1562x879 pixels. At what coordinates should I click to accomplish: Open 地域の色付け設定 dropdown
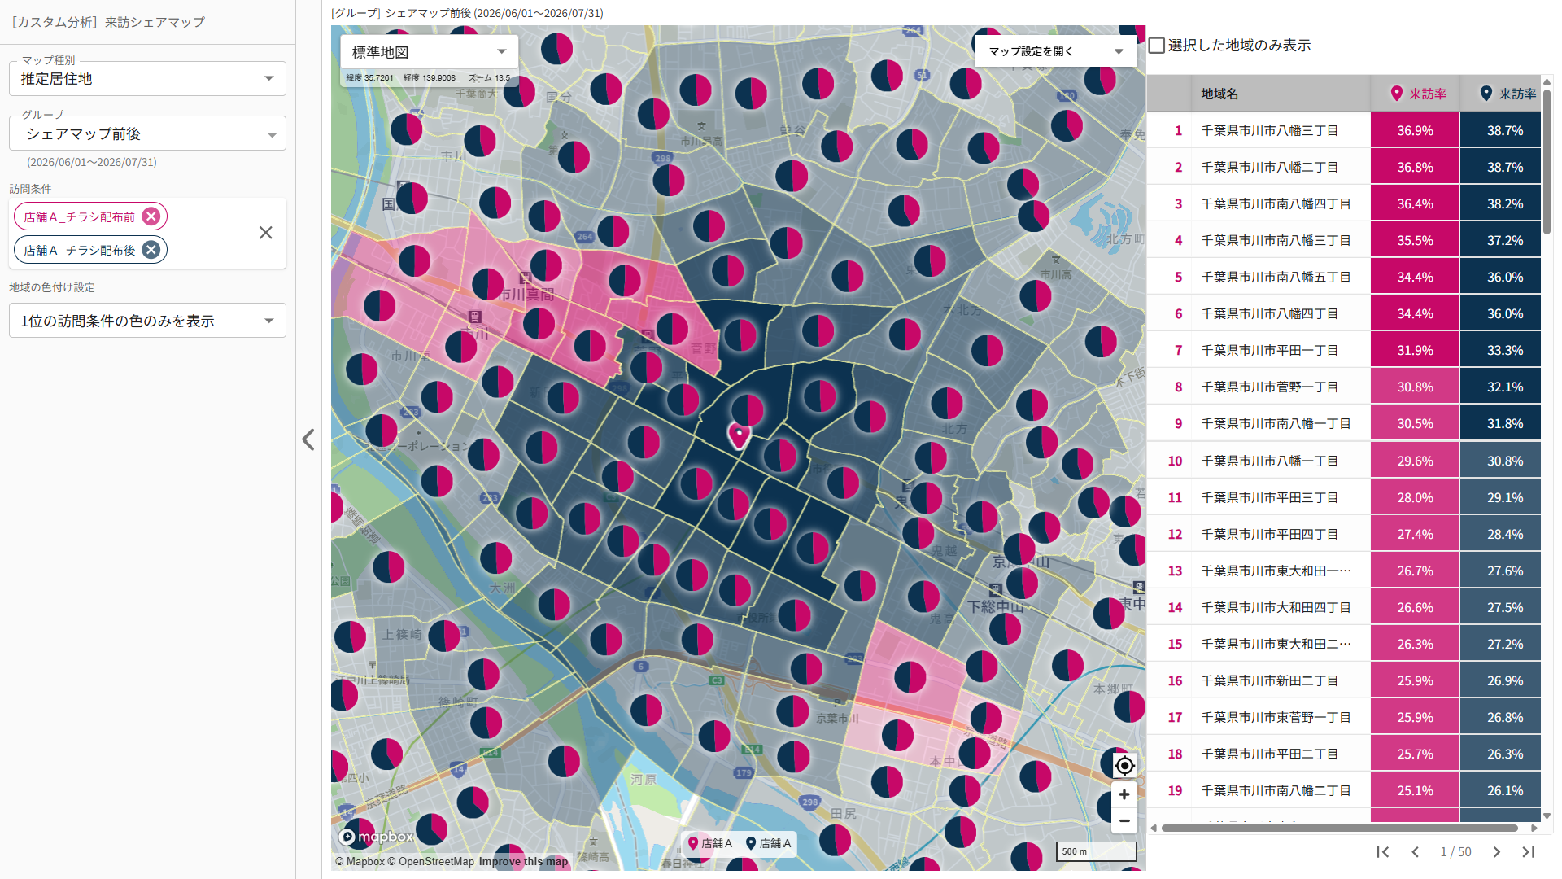[x=147, y=321]
